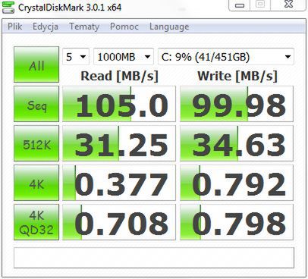Open the Edycja menu
The height and width of the screenshot is (279, 308).
click(46, 27)
